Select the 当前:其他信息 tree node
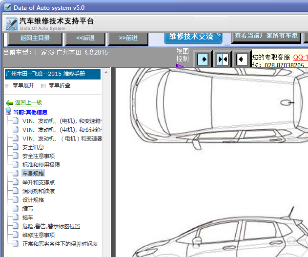Image resolution: width=308 pixels, height=257 pixels. [x=30, y=112]
